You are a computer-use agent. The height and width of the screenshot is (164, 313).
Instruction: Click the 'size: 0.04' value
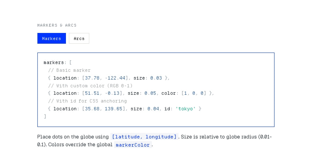point(145,109)
